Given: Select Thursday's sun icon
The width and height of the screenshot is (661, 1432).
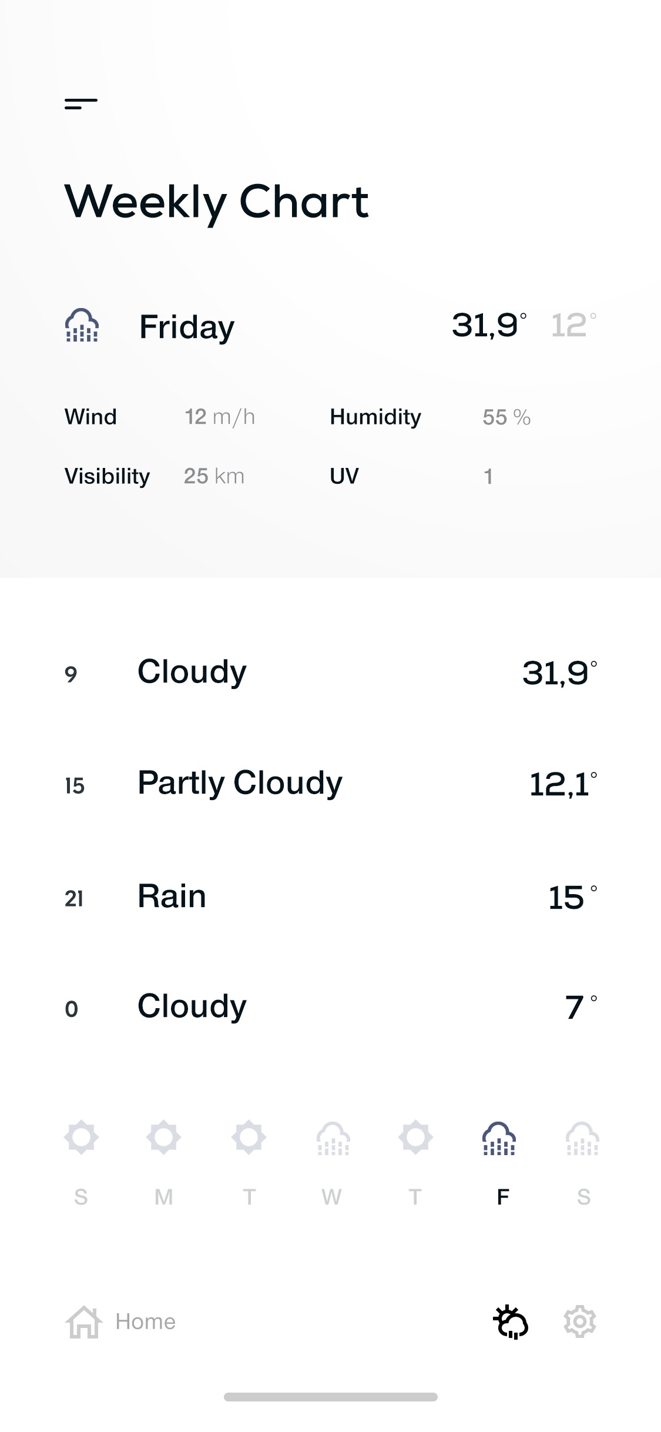Looking at the screenshot, I should pos(415,1137).
